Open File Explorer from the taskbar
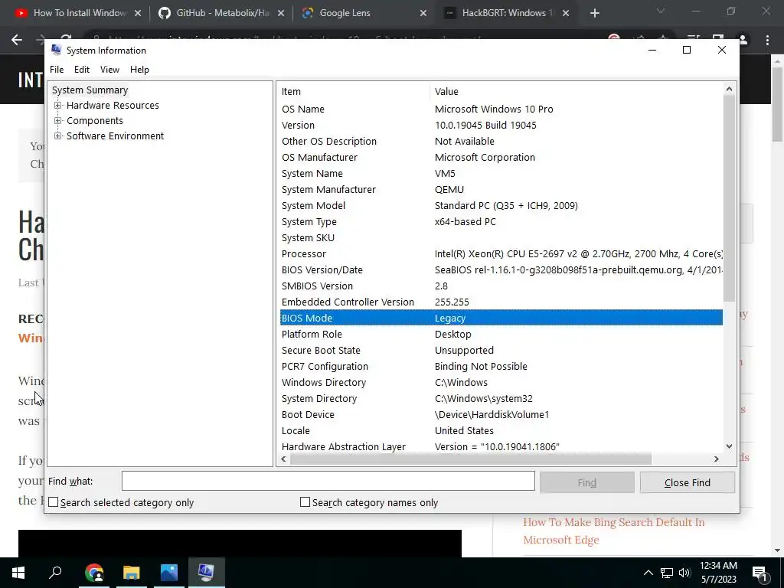Screen dimensions: 784x588 pyautogui.click(x=132, y=572)
